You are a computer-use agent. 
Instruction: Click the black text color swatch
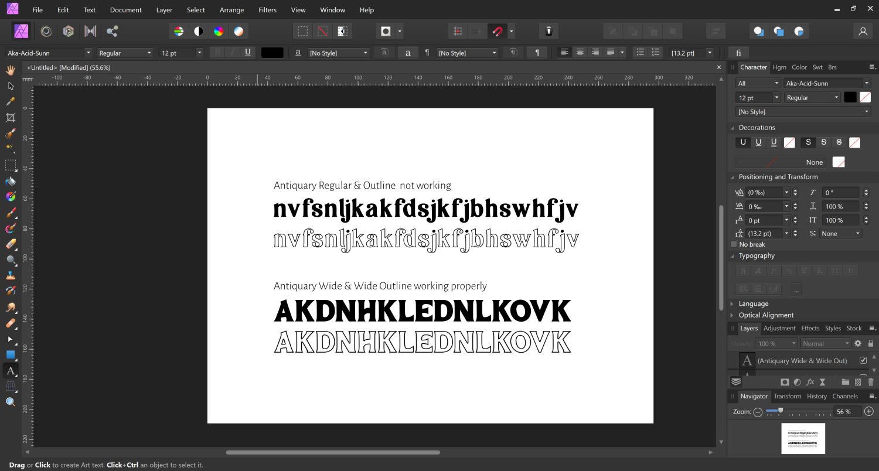coord(272,53)
